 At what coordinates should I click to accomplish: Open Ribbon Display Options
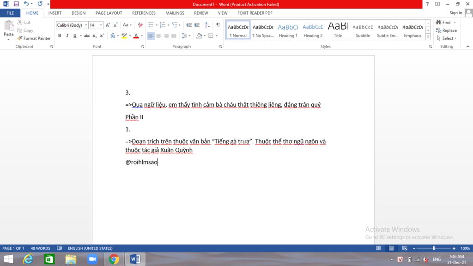(x=437, y=4)
